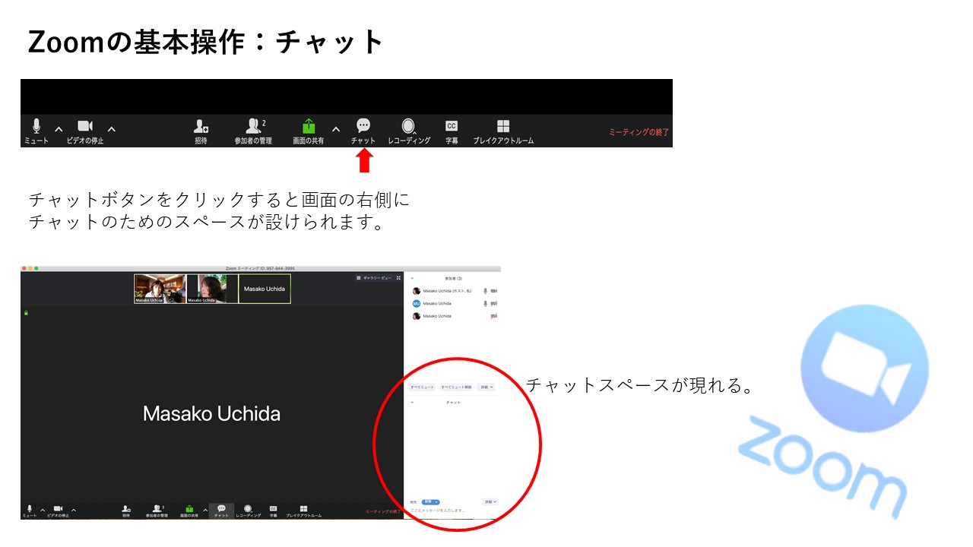This screenshot has width=973, height=547.
Task: Open 詳細 dropdown beside すべてミュート解除
Action: (x=486, y=387)
